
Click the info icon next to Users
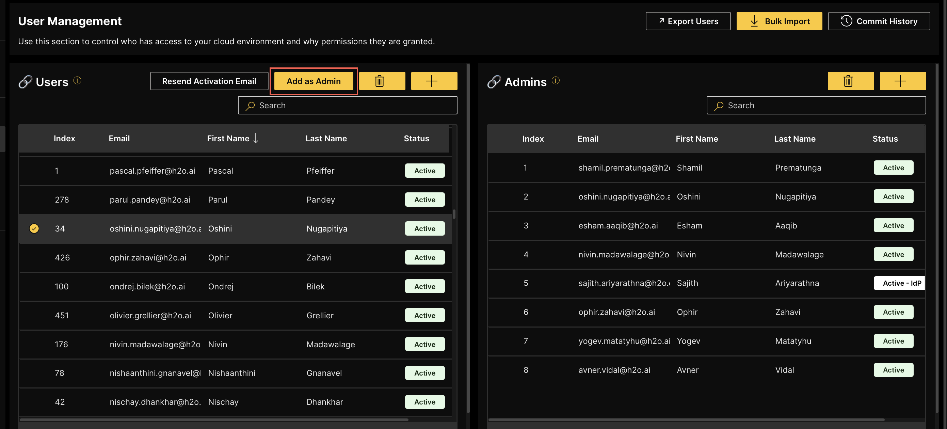coord(77,80)
